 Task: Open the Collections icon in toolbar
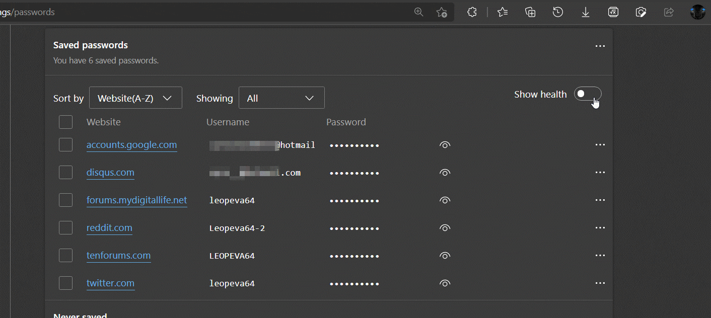click(x=530, y=12)
